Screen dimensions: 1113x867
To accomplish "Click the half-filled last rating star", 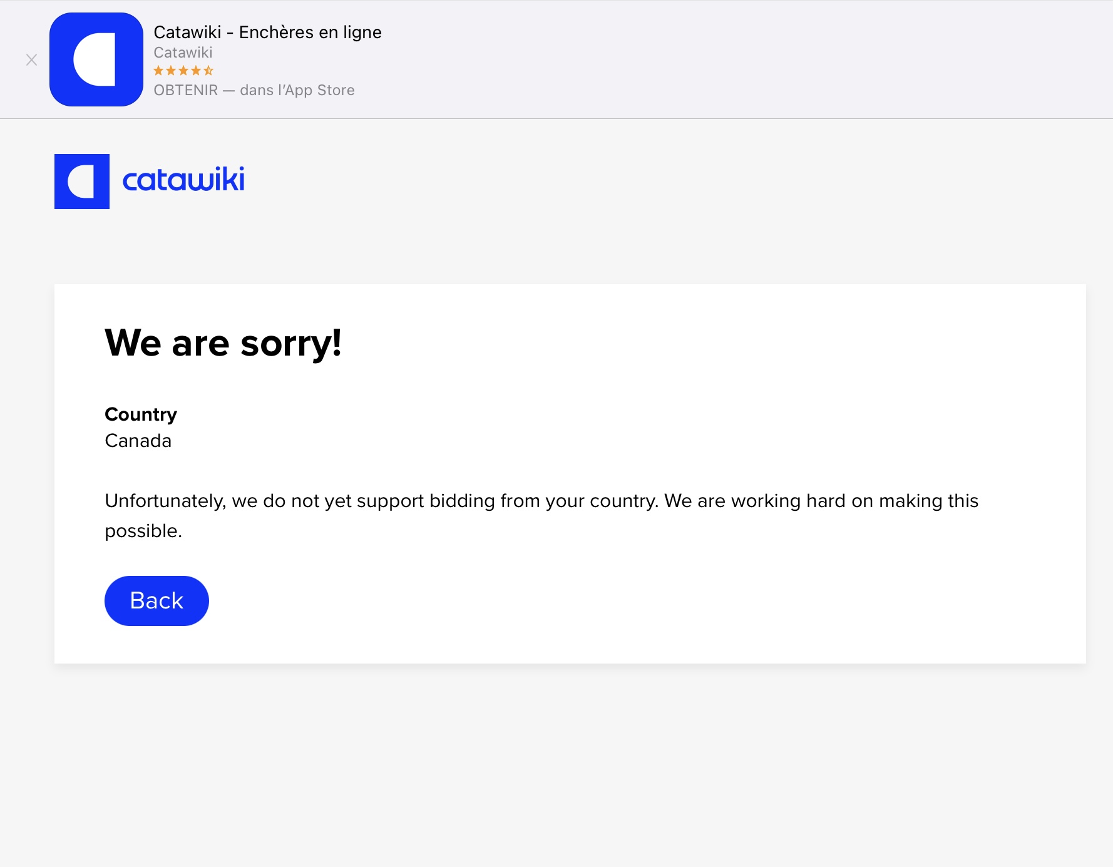I will coord(208,71).
